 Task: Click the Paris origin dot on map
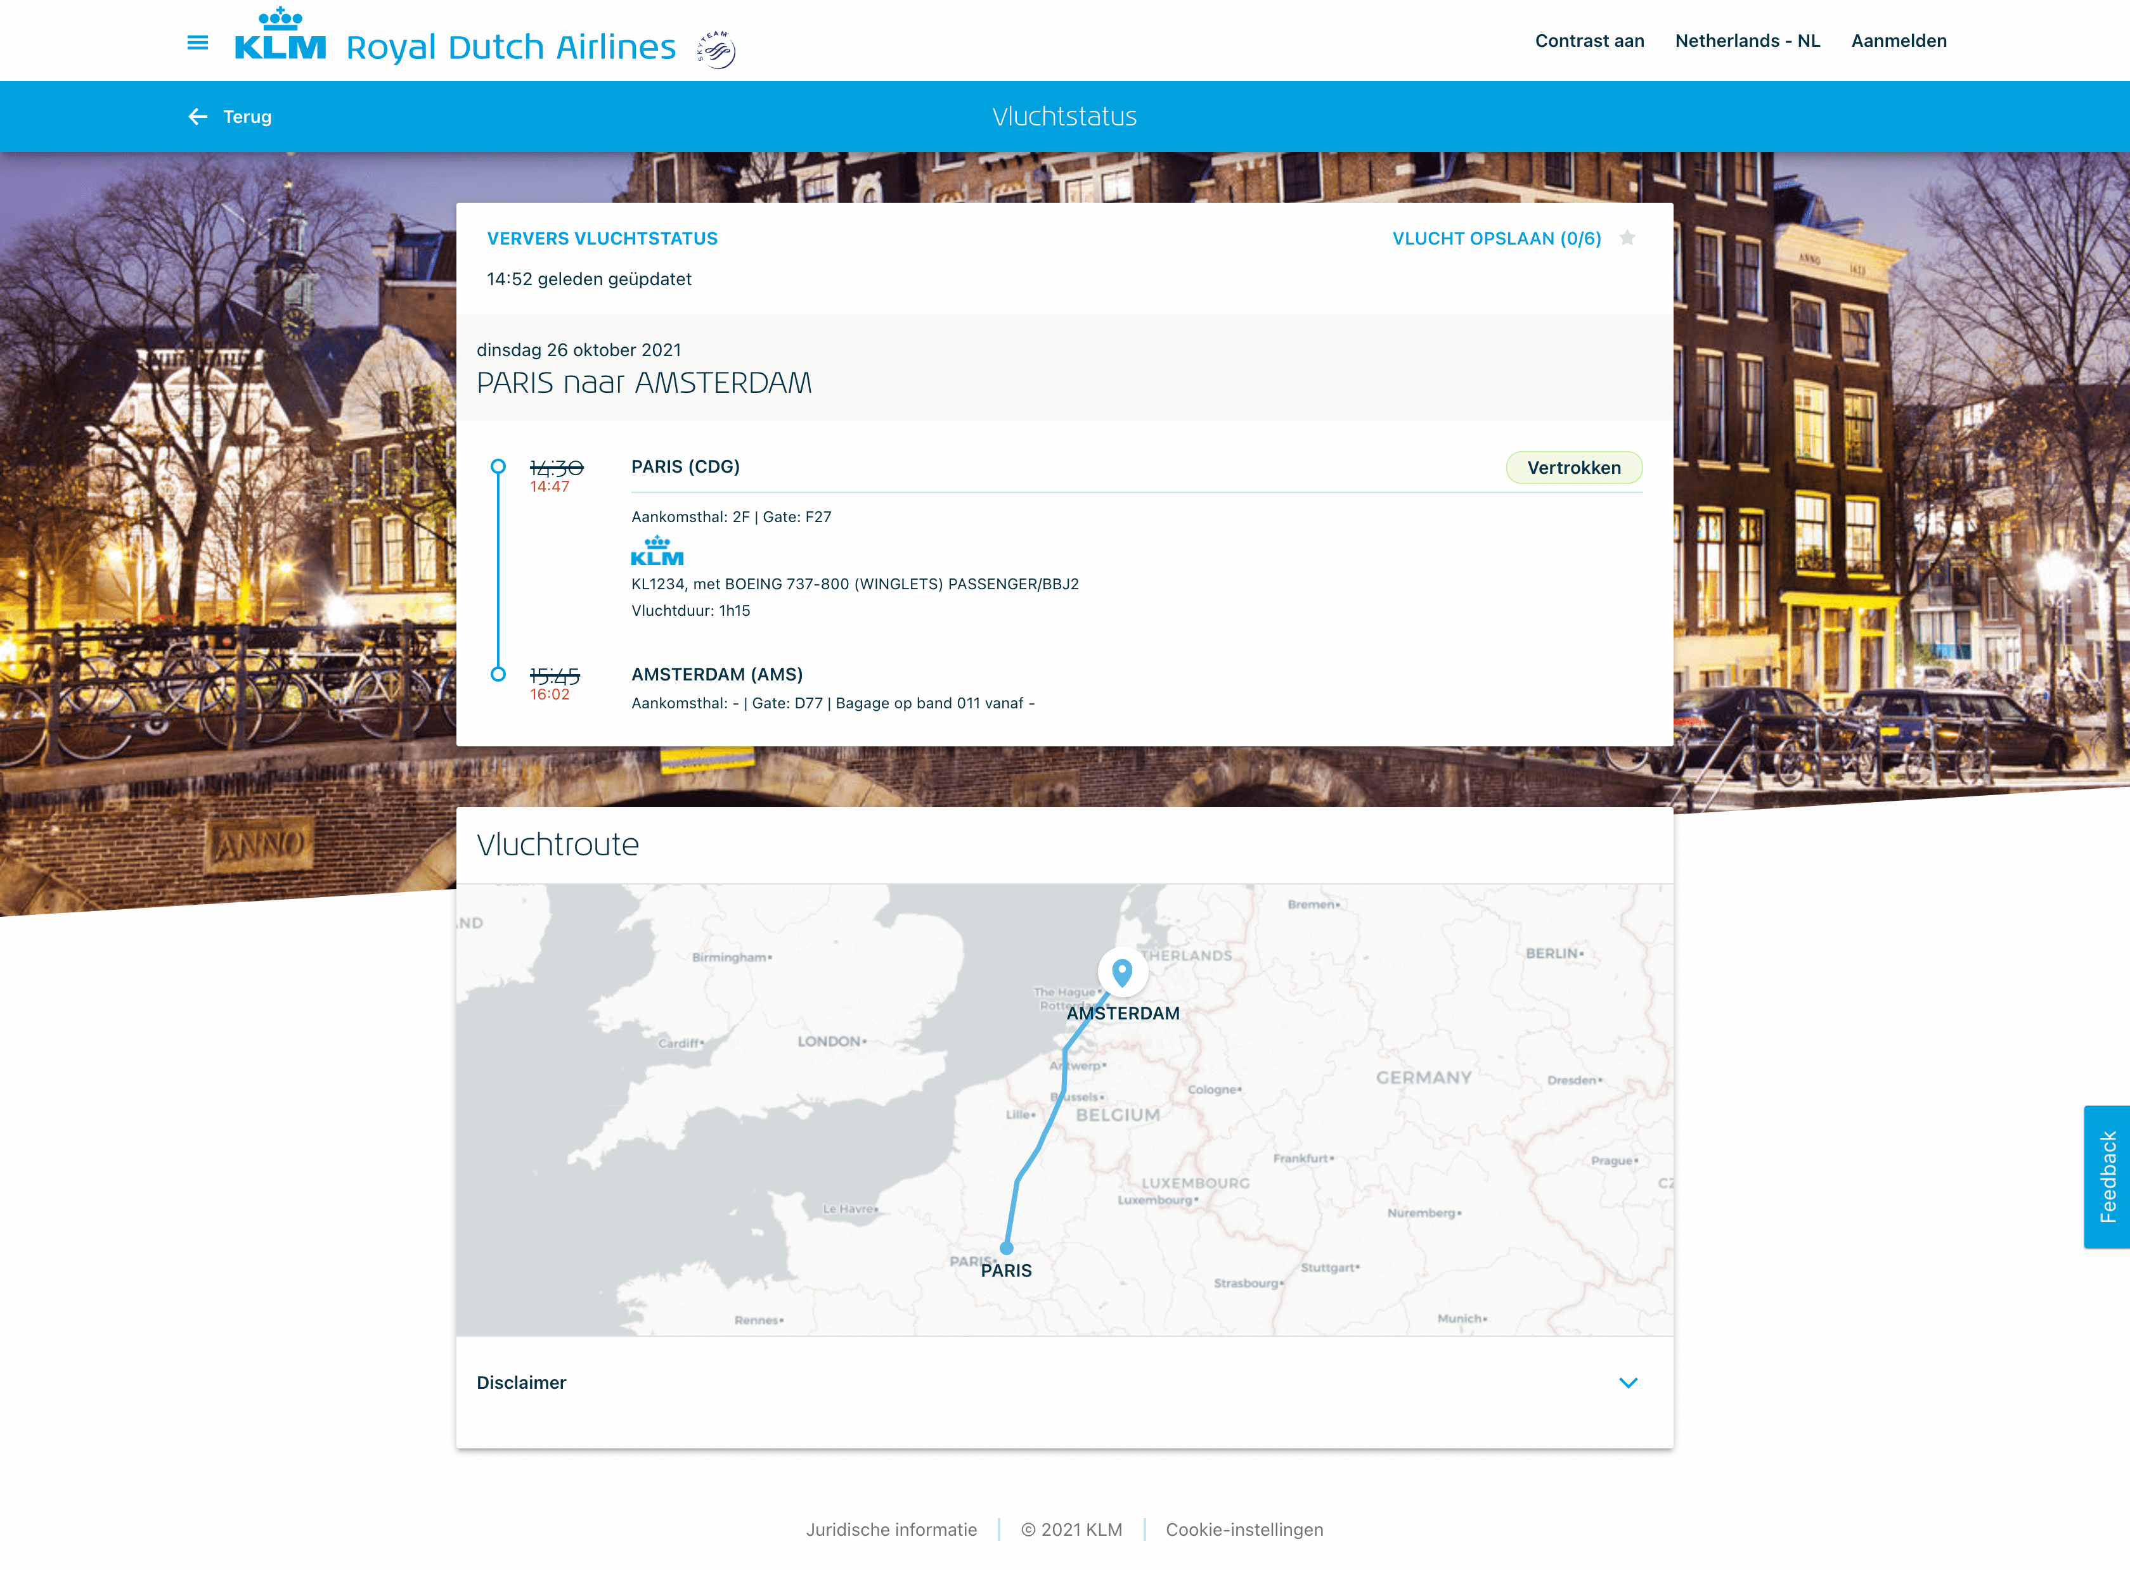[x=1007, y=1248]
